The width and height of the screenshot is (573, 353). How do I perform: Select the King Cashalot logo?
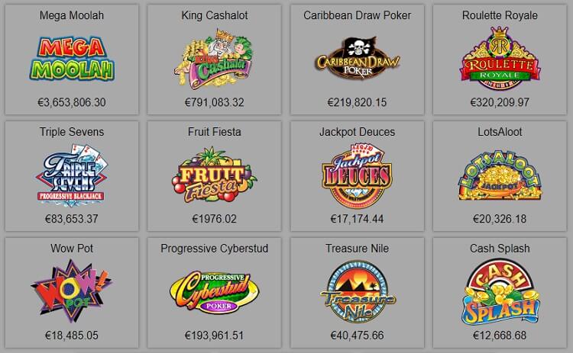point(214,59)
